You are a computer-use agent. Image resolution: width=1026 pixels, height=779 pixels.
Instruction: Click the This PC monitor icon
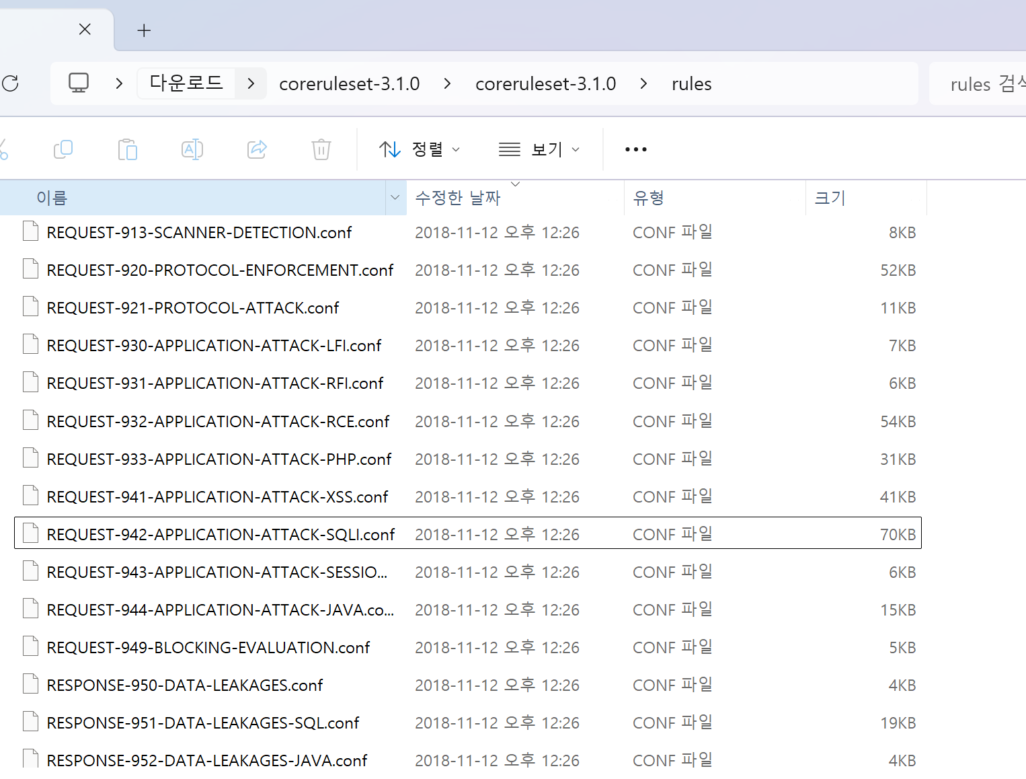tap(79, 83)
